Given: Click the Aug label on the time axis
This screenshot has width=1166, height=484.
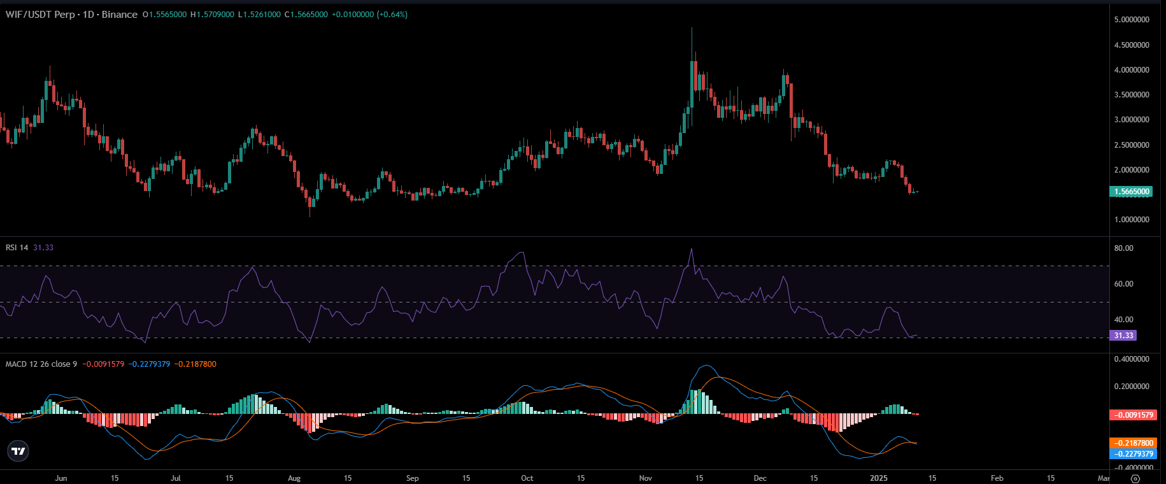Looking at the screenshot, I should 294,478.
